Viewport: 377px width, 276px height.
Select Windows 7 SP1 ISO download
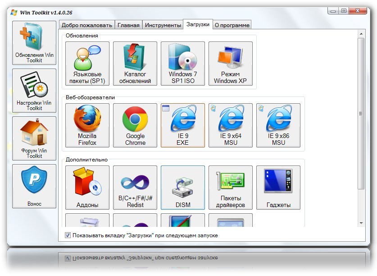[x=183, y=64]
